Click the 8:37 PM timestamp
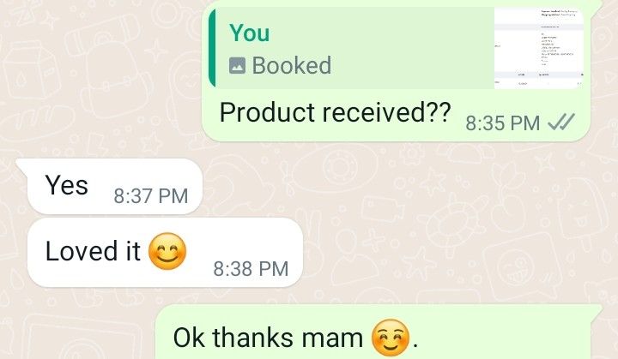Image resolution: width=618 pixels, height=359 pixels. click(151, 196)
